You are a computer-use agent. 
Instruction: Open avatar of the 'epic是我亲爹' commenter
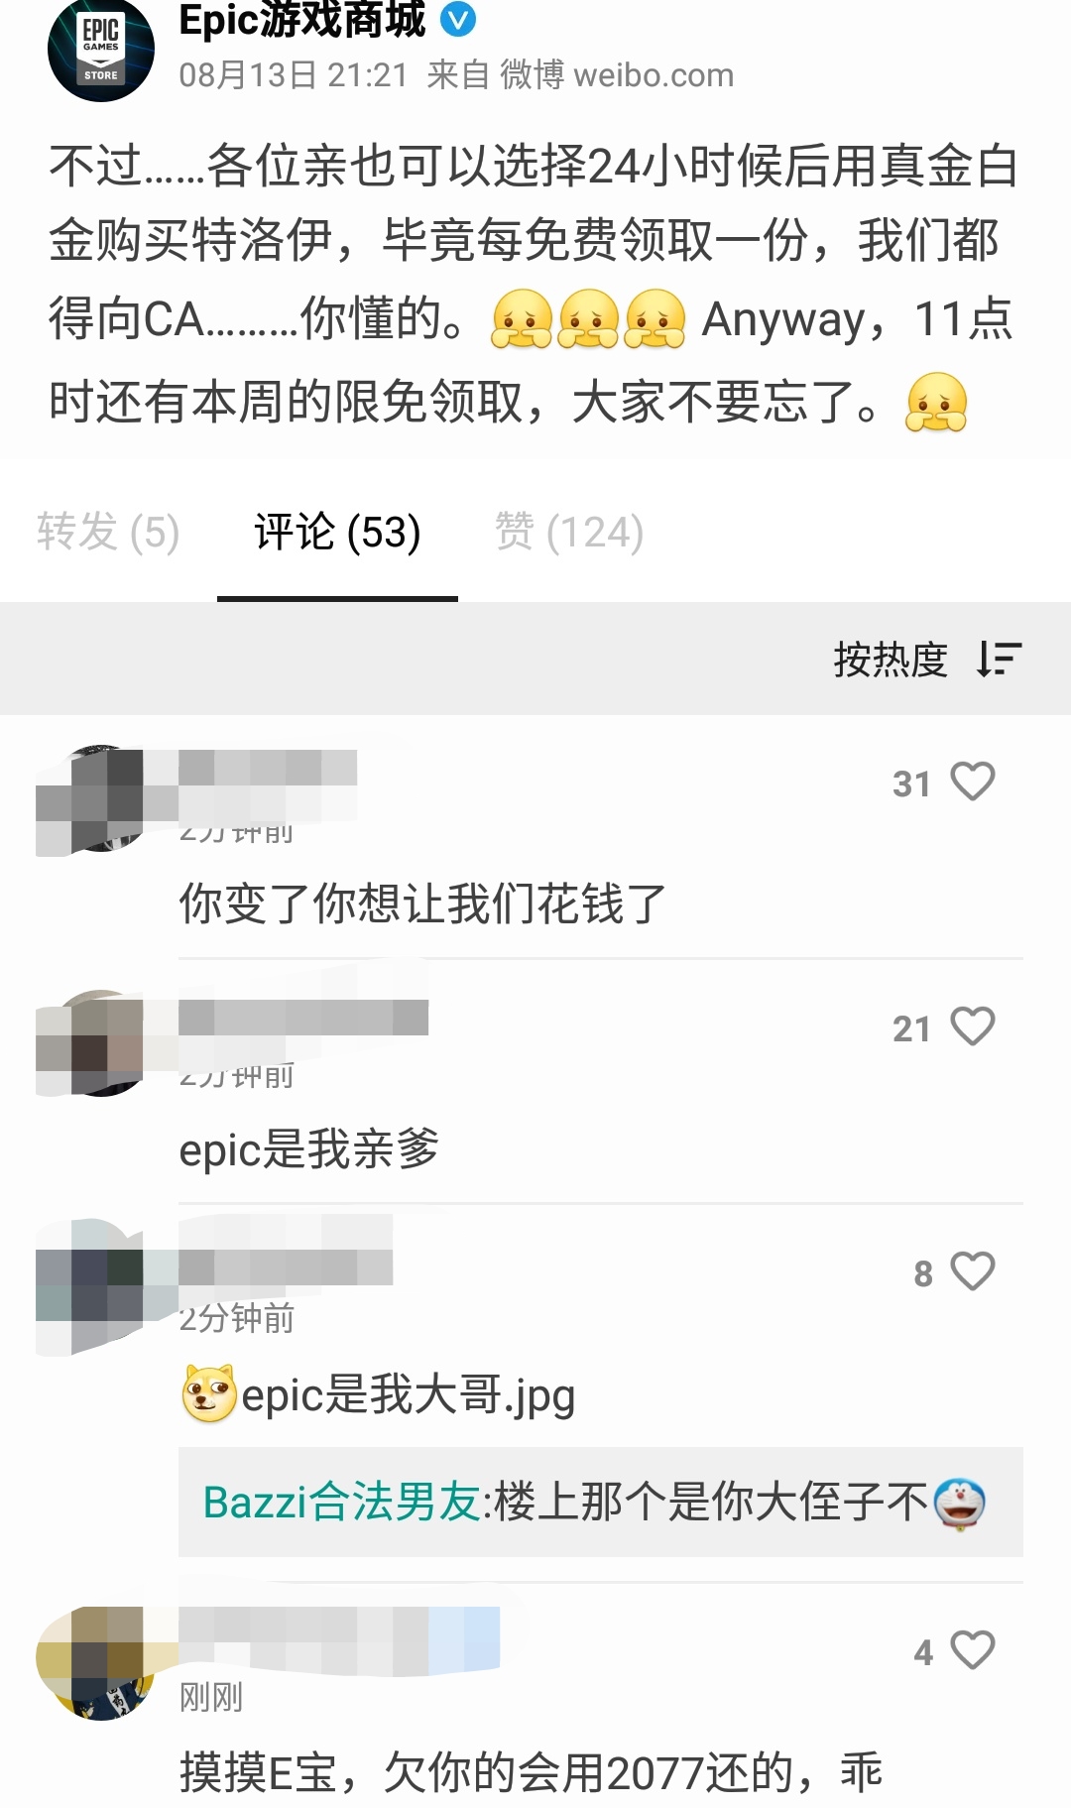pyautogui.click(x=100, y=1043)
